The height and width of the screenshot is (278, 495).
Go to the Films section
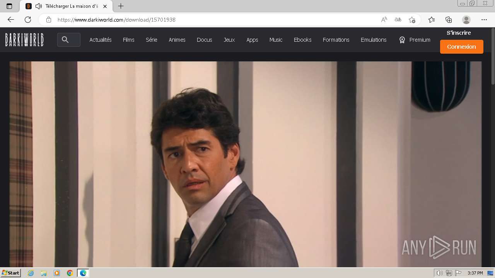(129, 40)
